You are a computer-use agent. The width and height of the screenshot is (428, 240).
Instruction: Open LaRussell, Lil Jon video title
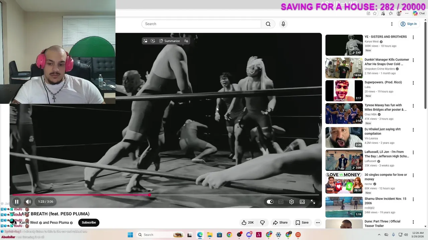pyautogui.click(x=387, y=154)
